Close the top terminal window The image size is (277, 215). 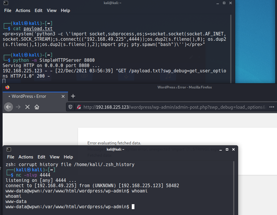tap(231, 3)
